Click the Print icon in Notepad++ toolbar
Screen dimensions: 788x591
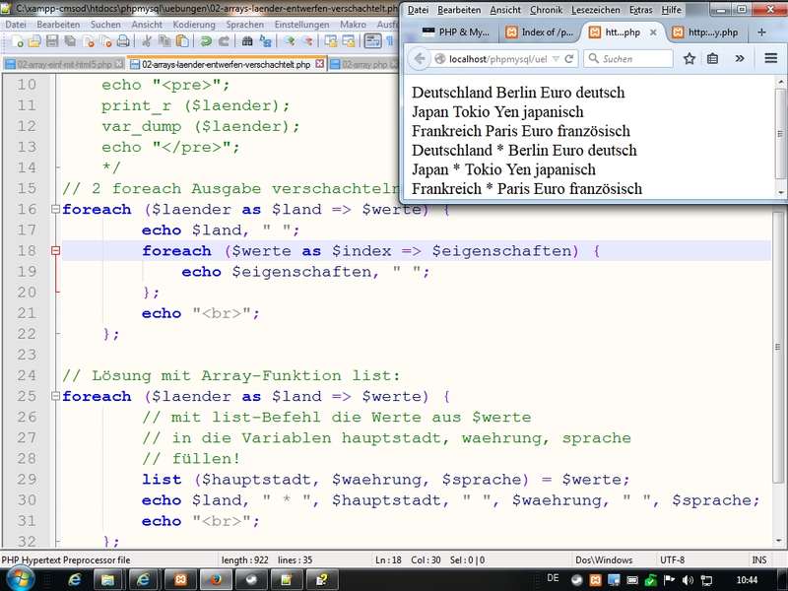tap(123, 41)
